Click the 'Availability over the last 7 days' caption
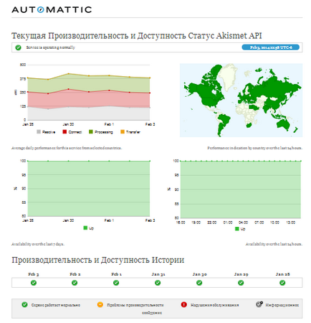This screenshot has width=311, height=323. coord(38,244)
